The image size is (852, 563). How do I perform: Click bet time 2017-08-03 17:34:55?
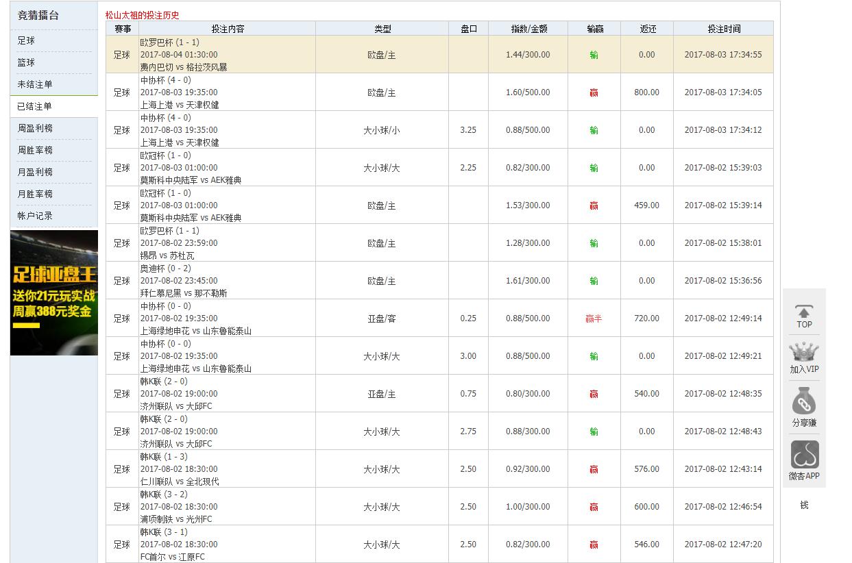pyautogui.click(x=723, y=55)
